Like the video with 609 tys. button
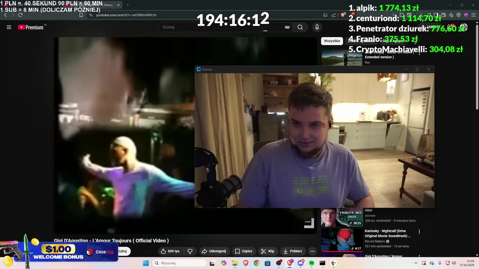 [170, 251]
